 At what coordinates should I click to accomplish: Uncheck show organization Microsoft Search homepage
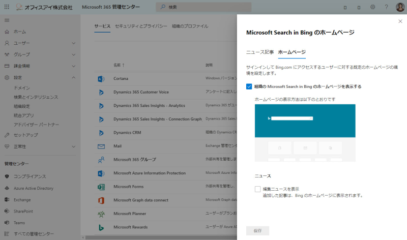tap(249, 86)
